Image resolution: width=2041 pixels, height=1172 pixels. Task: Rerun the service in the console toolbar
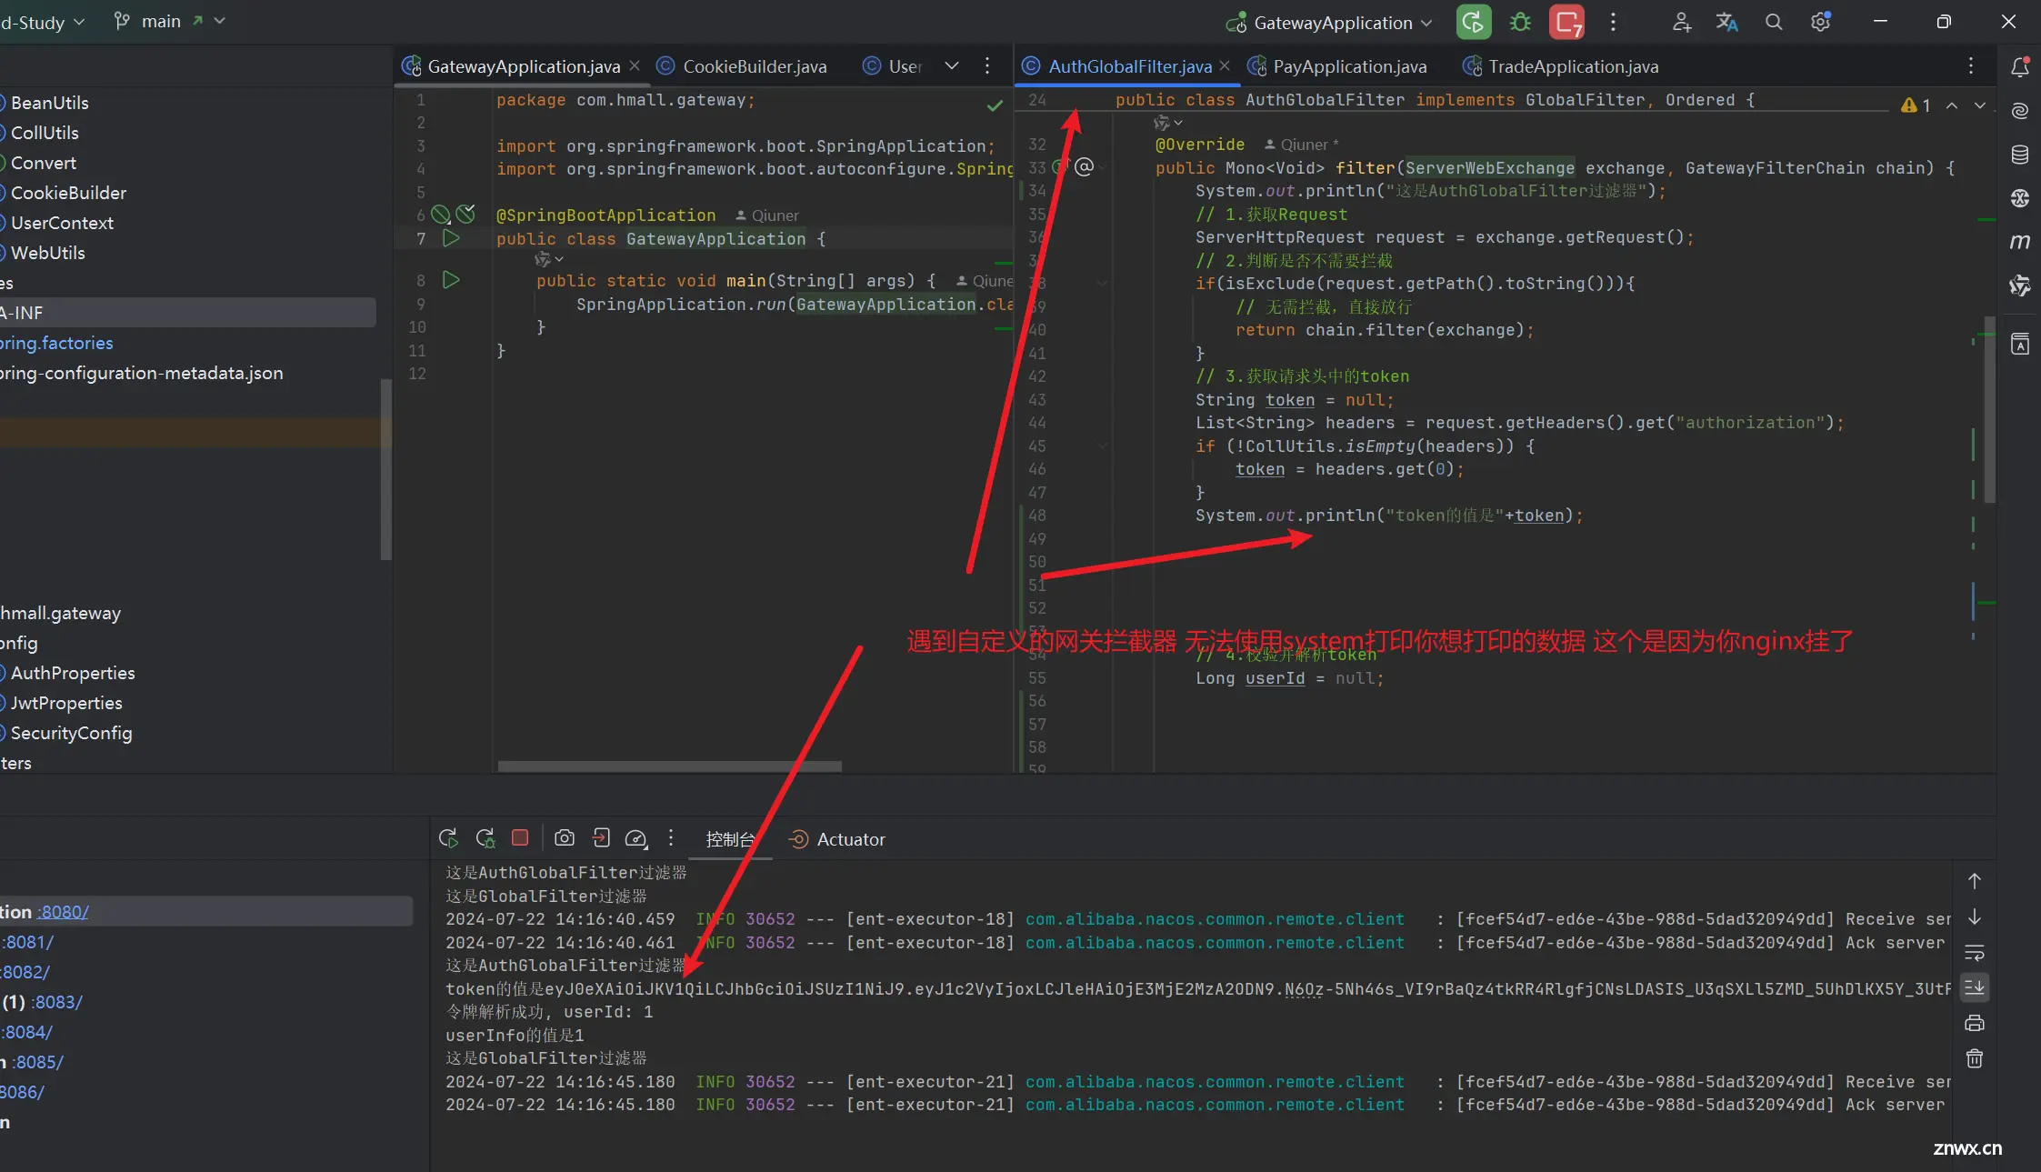coord(448,838)
